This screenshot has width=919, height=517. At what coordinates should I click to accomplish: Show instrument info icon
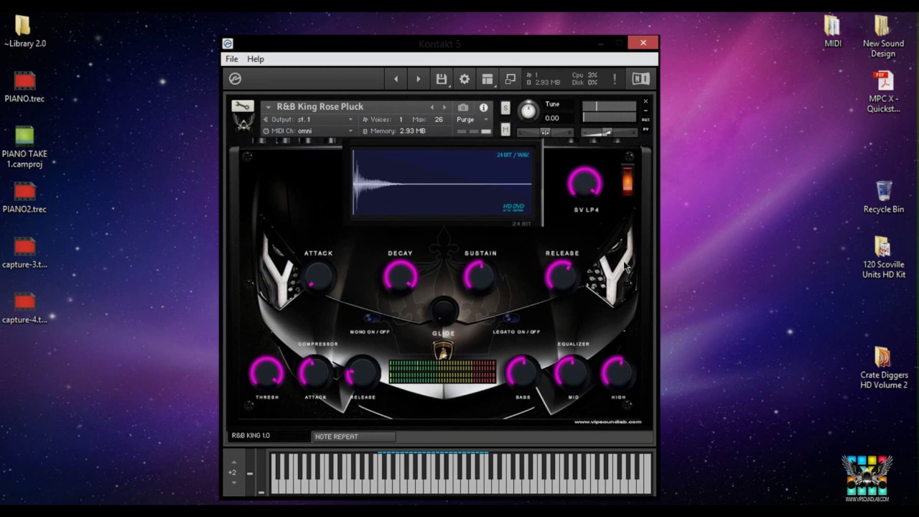[x=484, y=107]
